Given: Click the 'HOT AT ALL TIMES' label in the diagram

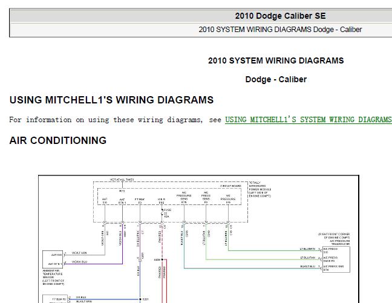Looking at the screenshot, I should (x=122, y=180).
